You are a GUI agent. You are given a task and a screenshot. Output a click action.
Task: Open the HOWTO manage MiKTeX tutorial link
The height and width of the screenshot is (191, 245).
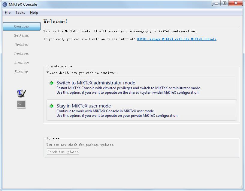click(177, 39)
